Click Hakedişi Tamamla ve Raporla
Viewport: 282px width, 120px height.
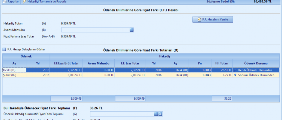click(x=46, y=1)
